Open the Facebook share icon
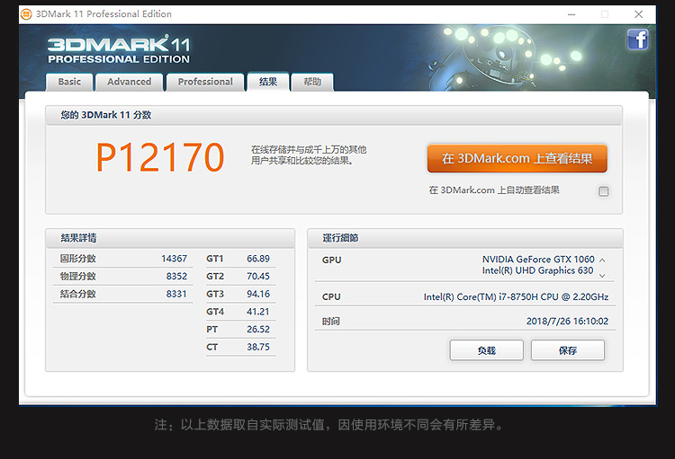 pyautogui.click(x=637, y=40)
